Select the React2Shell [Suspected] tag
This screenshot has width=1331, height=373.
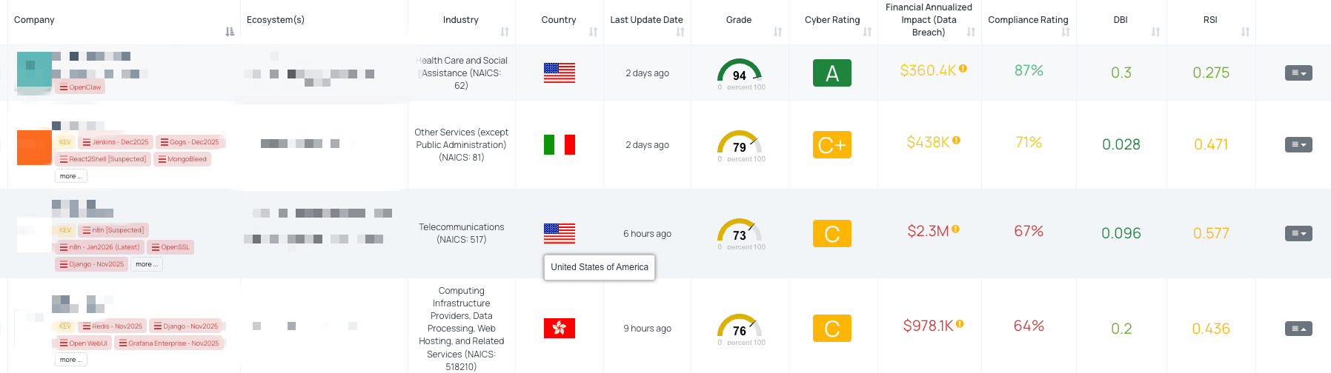pyautogui.click(x=102, y=159)
